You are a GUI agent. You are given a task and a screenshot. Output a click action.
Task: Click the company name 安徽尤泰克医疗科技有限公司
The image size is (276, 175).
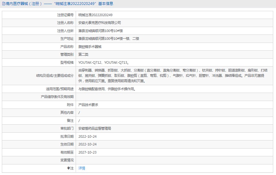100,23
